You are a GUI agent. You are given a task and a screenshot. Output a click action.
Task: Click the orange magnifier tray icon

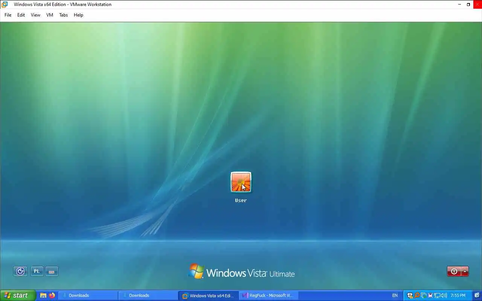click(417, 295)
